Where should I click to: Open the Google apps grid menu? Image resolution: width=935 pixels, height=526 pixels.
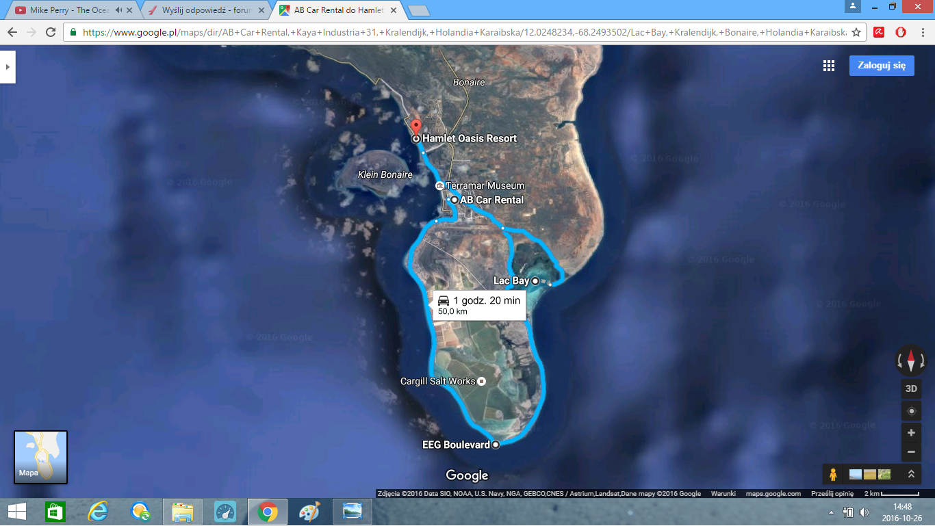click(x=829, y=66)
